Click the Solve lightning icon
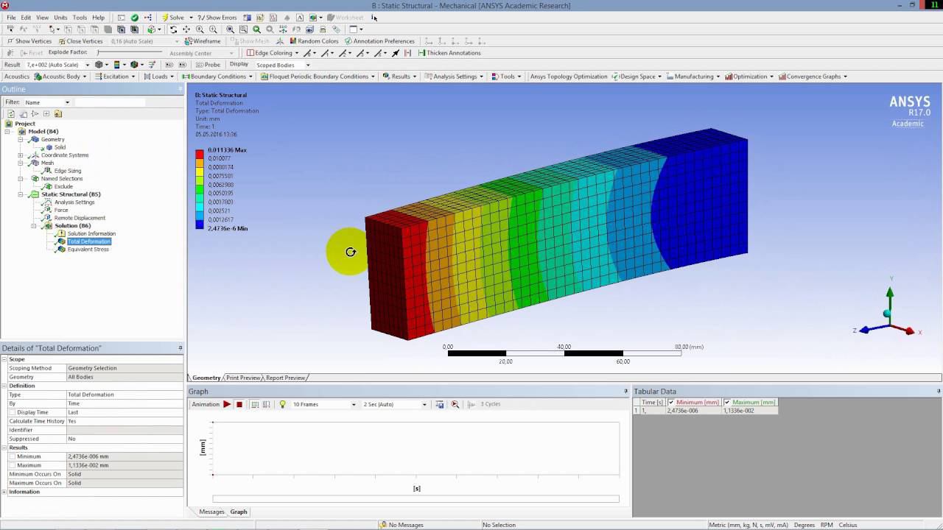The height and width of the screenshot is (530, 943). pos(165,17)
